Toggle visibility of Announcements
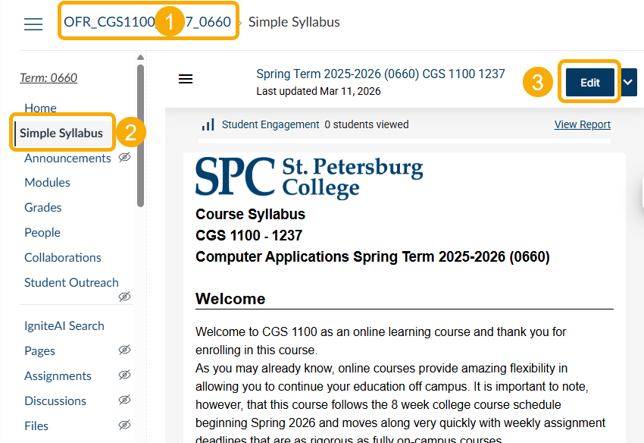 point(124,157)
